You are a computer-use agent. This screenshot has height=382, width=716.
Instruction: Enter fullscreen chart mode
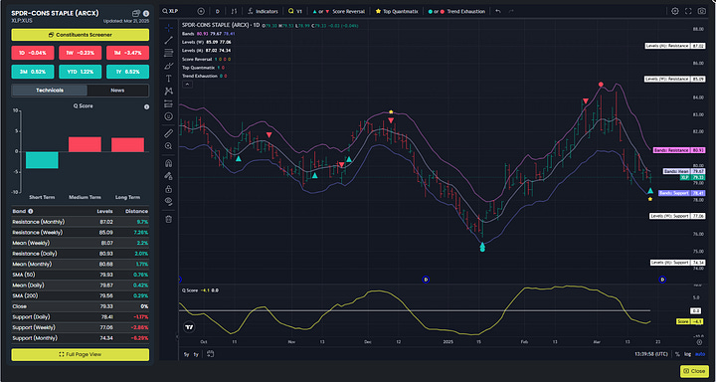(x=688, y=11)
